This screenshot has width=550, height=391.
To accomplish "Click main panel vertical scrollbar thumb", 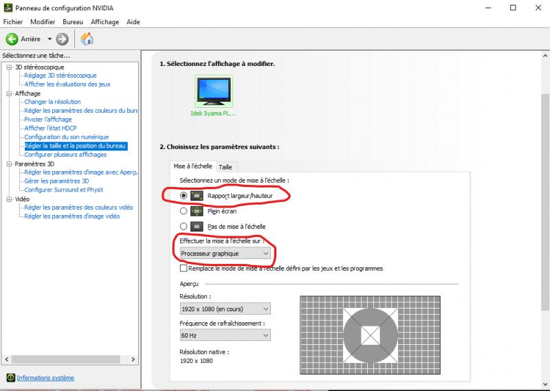I will [x=544, y=202].
